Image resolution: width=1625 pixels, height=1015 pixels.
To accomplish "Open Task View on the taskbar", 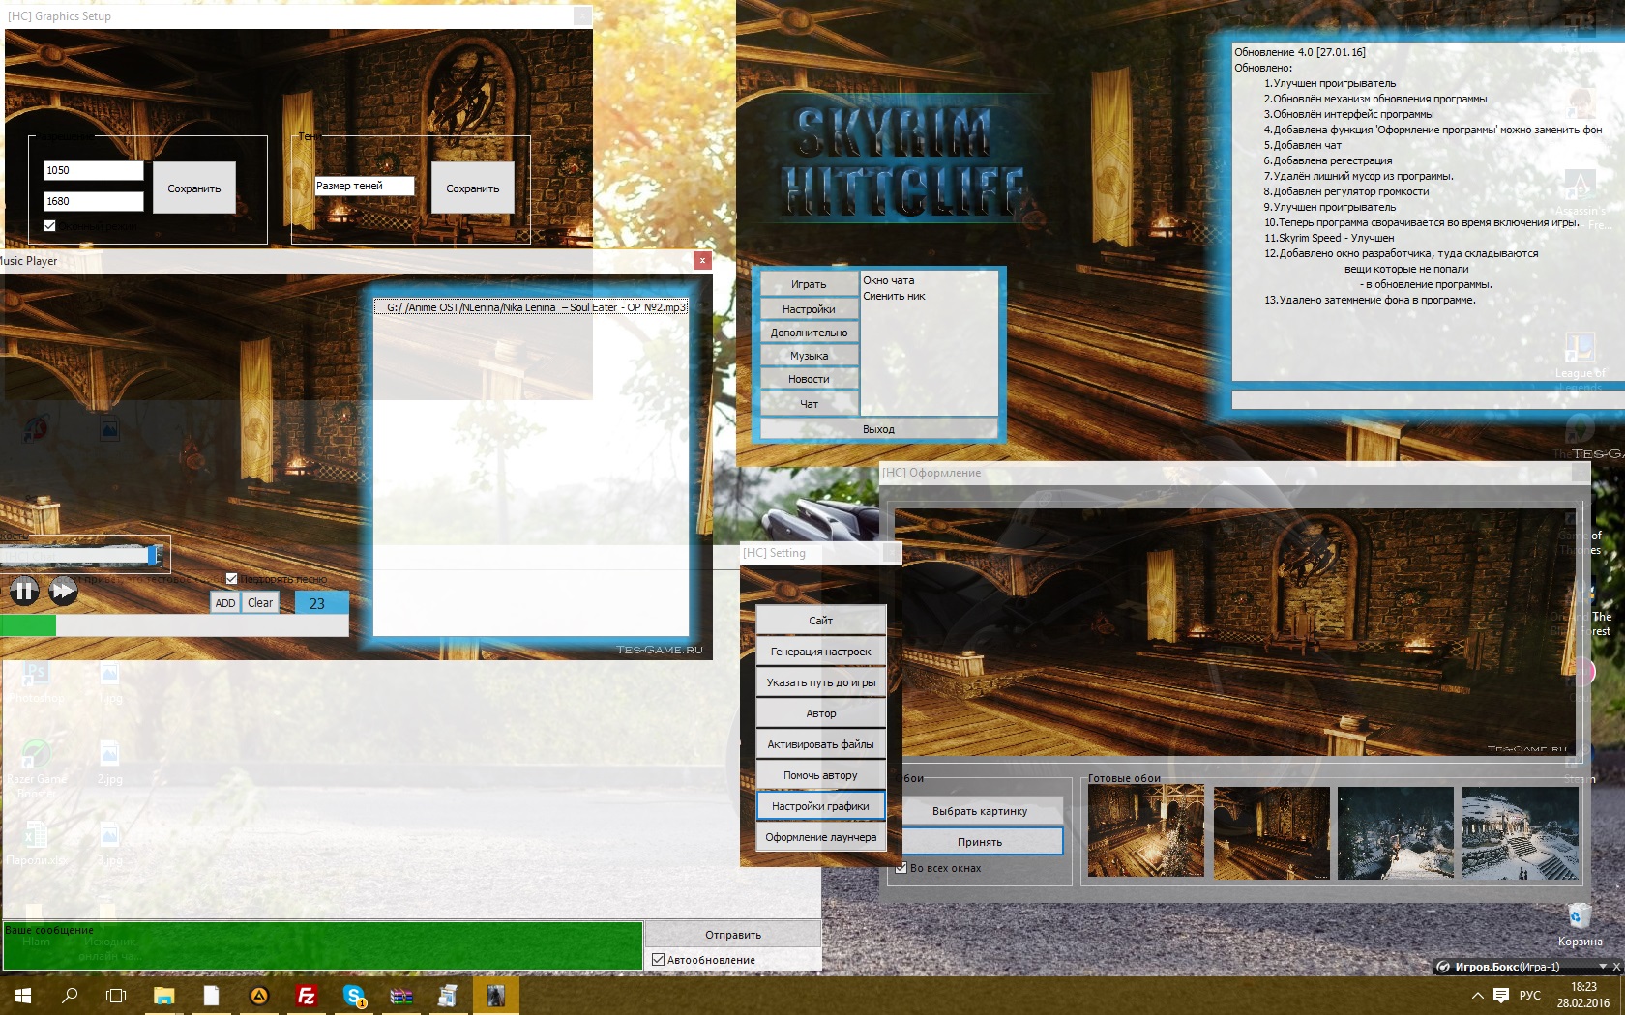I will click(116, 995).
